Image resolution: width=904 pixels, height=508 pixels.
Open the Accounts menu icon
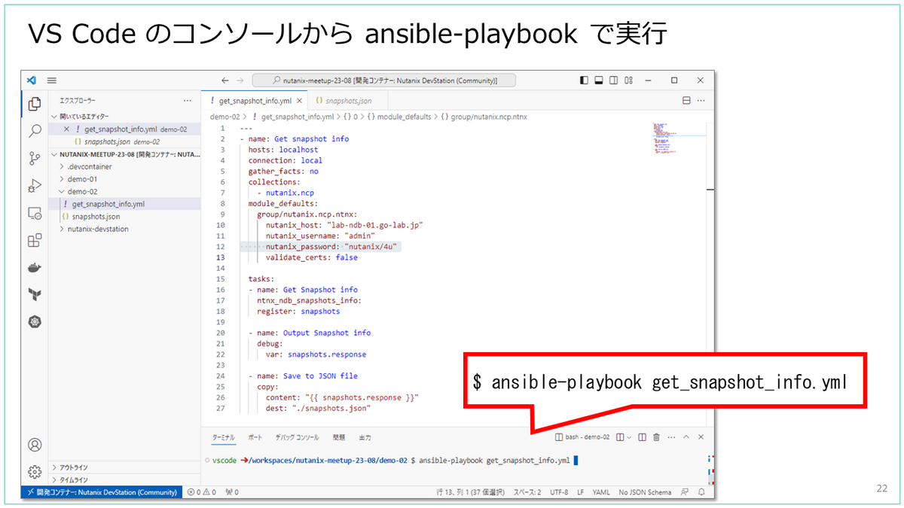coord(34,445)
